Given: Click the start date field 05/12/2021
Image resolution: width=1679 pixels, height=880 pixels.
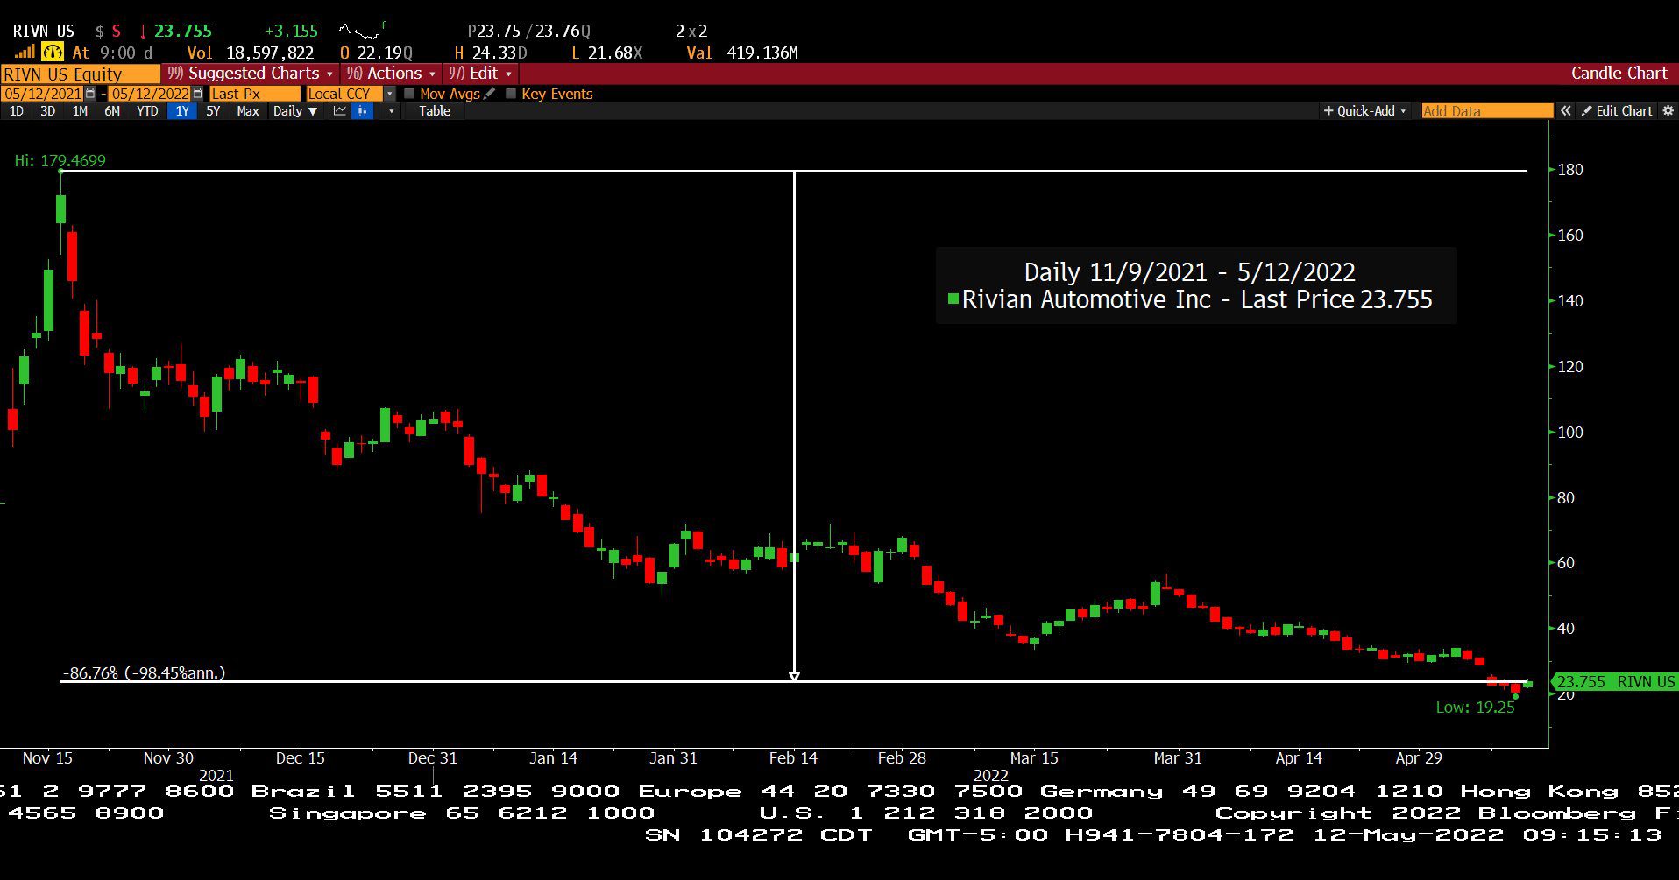Looking at the screenshot, I should 42,94.
